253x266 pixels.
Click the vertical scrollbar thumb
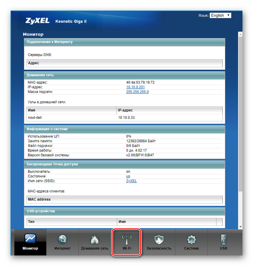coord(240,114)
